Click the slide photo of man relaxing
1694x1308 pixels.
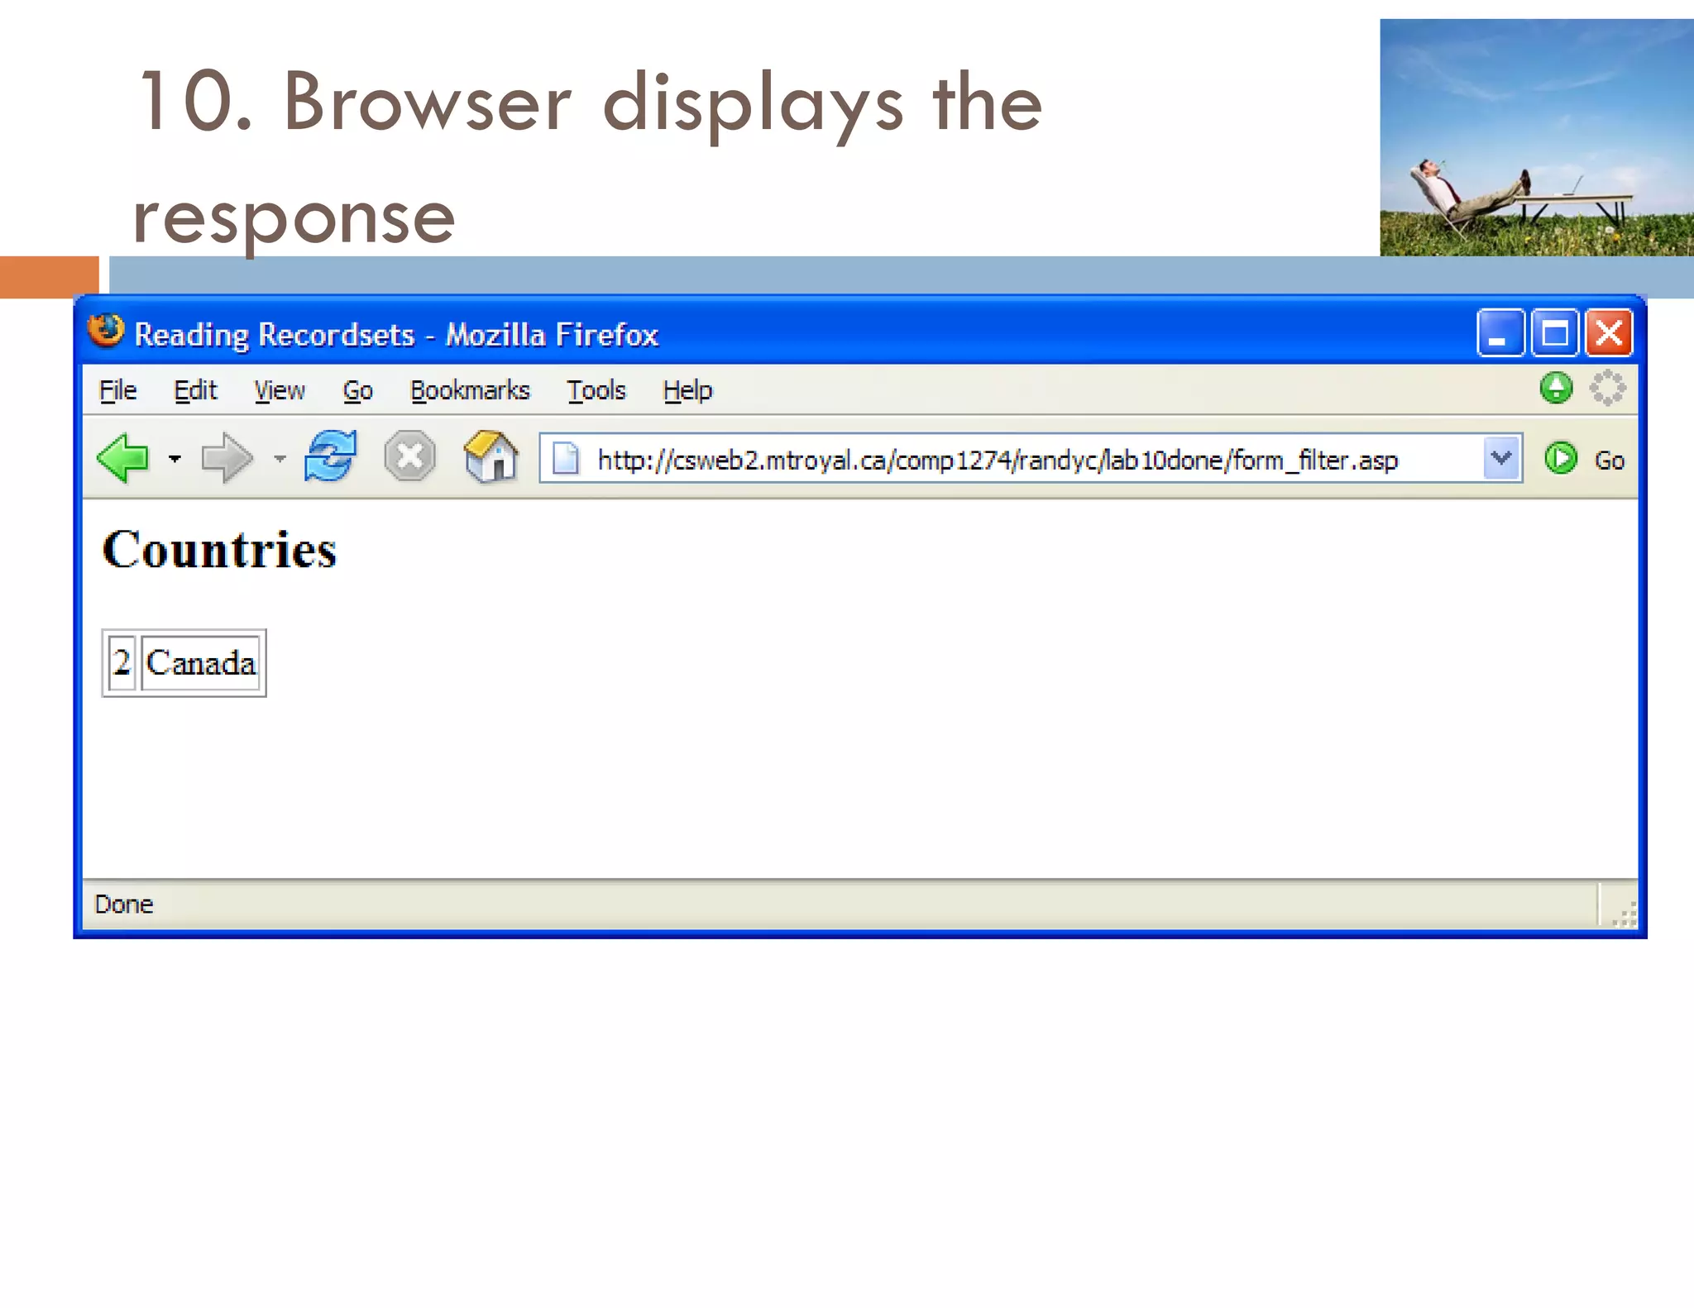(x=1537, y=137)
